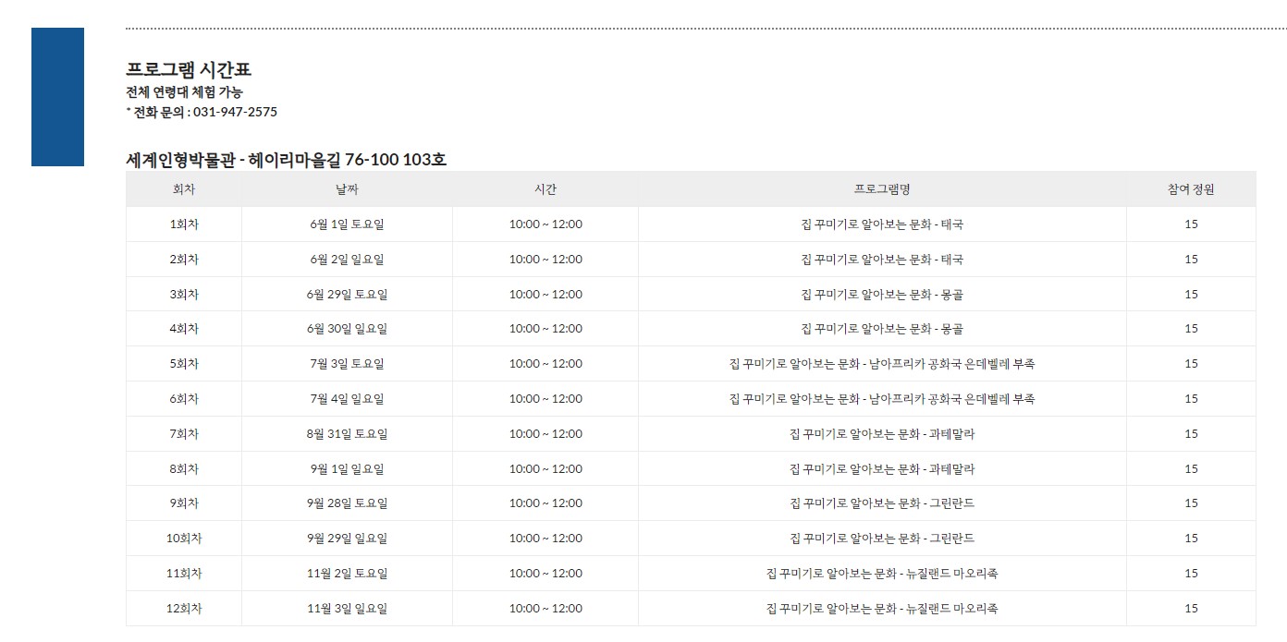Click the date 9월 28일 토요일
Viewport: 1287px width, 642px height.
pos(347,503)
